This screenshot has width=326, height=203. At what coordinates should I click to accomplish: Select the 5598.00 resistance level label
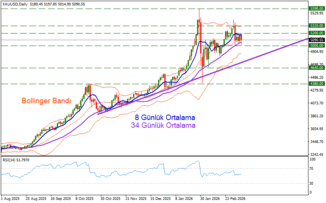coord(317,8)
